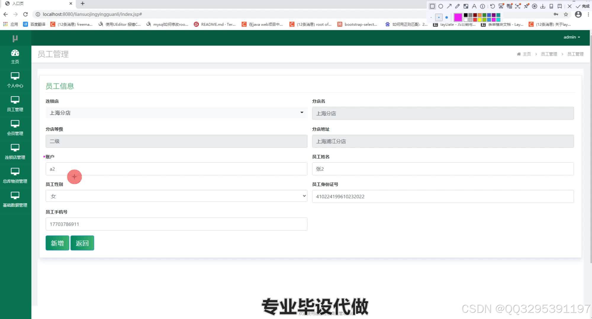Save the screenshot with download icon
This screenshot has height=319, width=592.
click(543, 6)
